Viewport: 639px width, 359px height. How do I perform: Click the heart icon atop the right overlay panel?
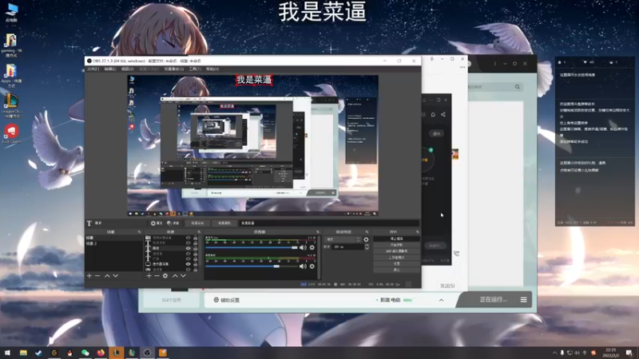[585, 62]
